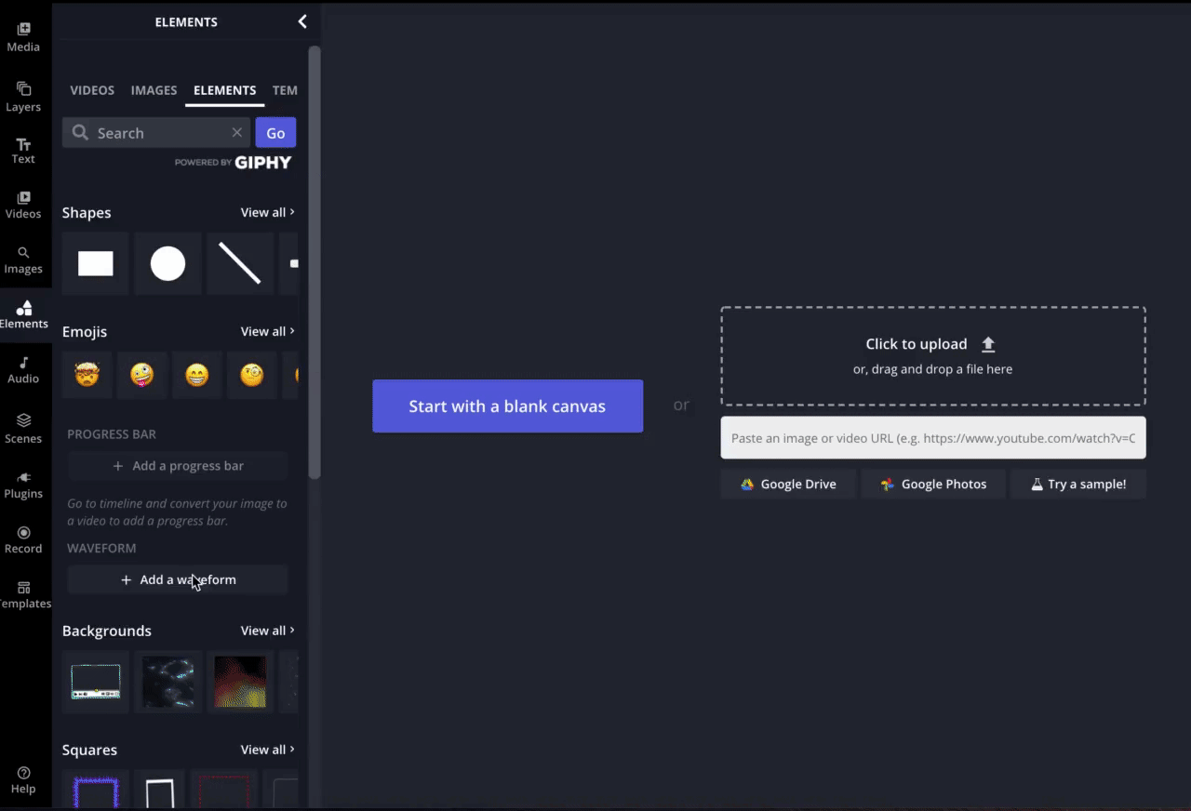Expand Shapes with View all
1191x811 pixels.
tap(268, 212)
